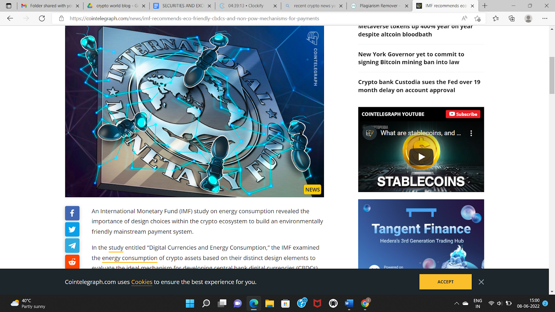Open the volume control in system tray
The width and height of the screenshot is (555, 312).
click(499, 303)
